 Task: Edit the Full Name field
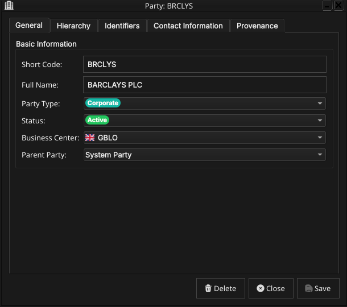pos(204,85)
